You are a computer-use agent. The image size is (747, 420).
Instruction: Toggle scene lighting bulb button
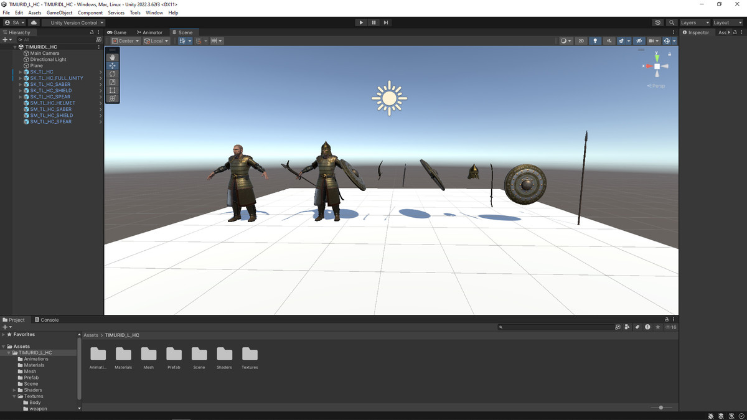tap(595, 41)
